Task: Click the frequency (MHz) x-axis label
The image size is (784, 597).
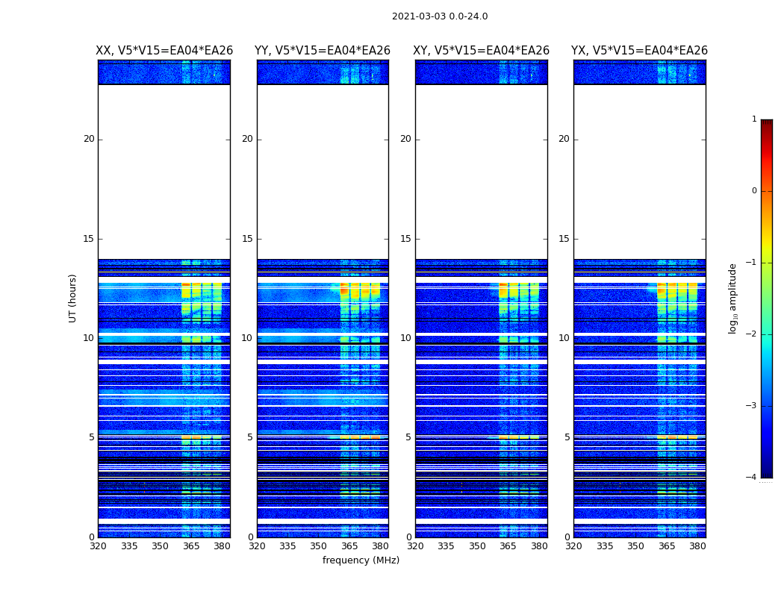Action: tap(361, 560)
